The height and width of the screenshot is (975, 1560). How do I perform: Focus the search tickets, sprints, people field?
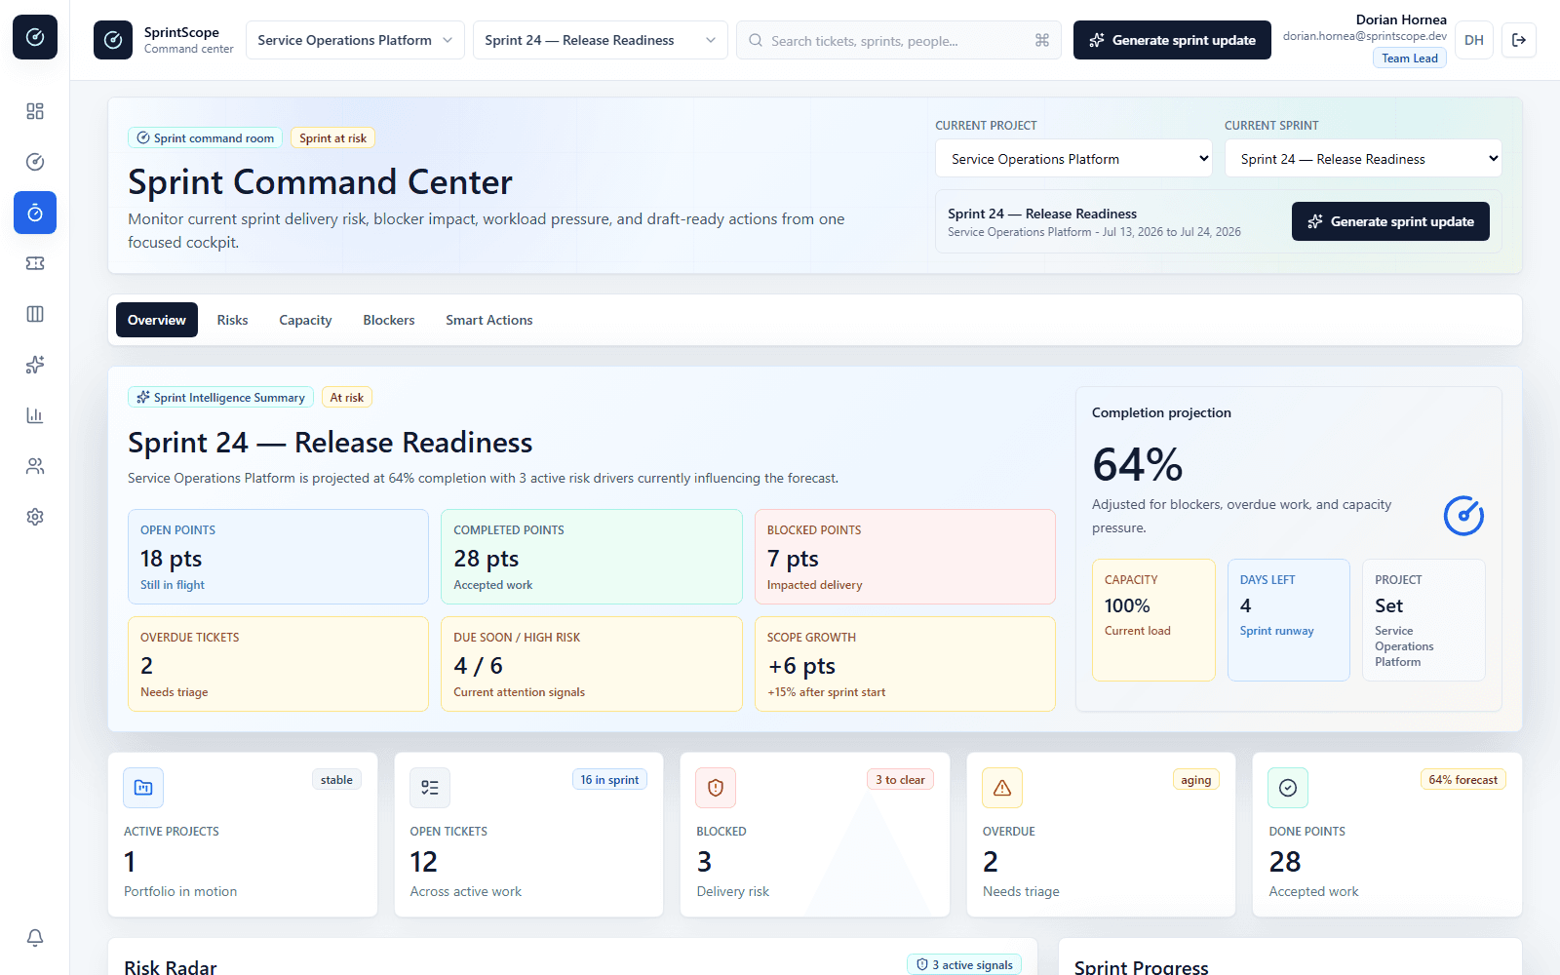coord(898,40)
